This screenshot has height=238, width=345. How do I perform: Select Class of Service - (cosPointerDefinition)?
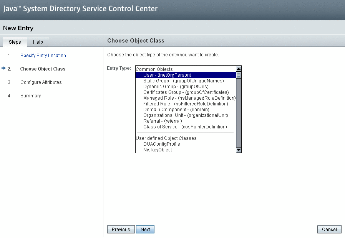tap(186, 127)
